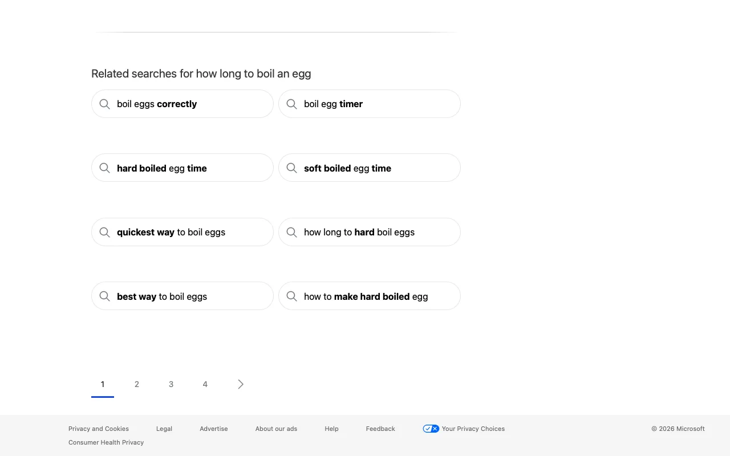Open related search 'how long to hard boil eggs'
This screenshot has width=730, height=456.
pos(370,232)
